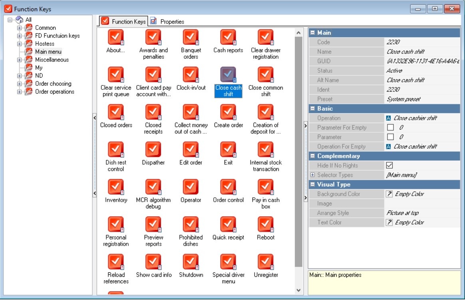Viewport: 465px width, 300px height.
Task: Open the Function Keys tab
Action: [124, 22]
